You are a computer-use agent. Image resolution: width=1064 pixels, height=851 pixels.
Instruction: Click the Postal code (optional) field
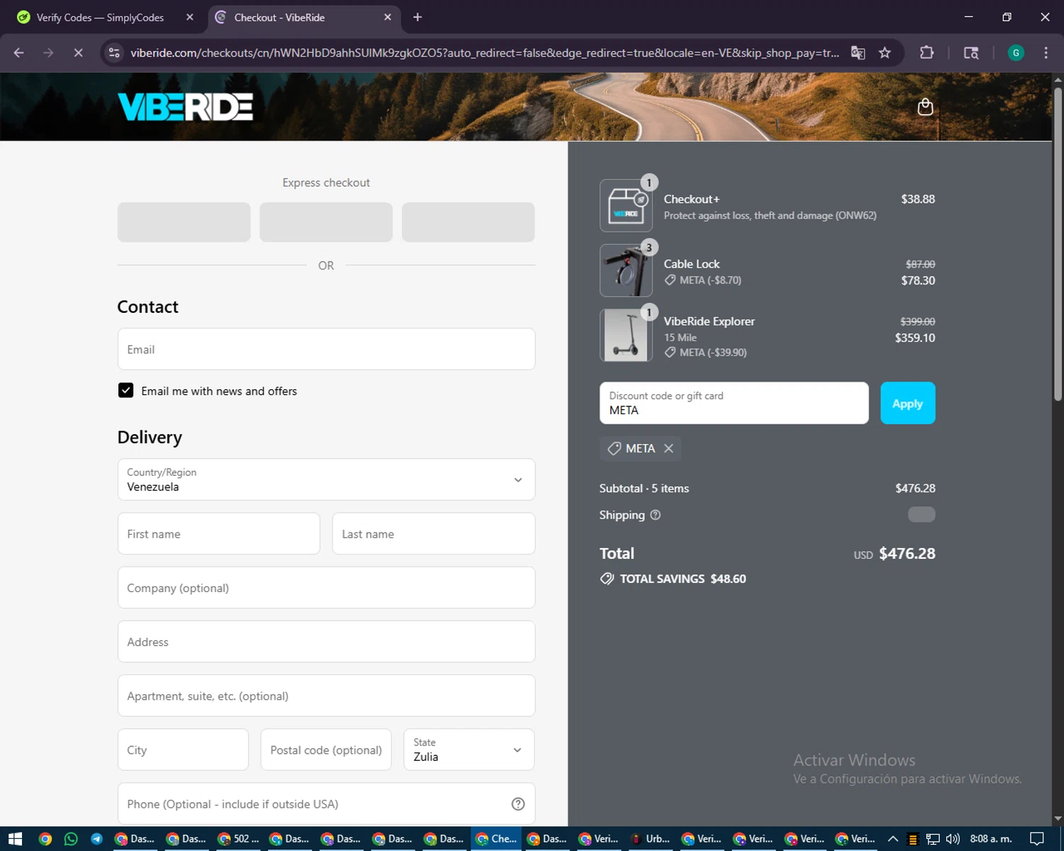coord(326,750)
